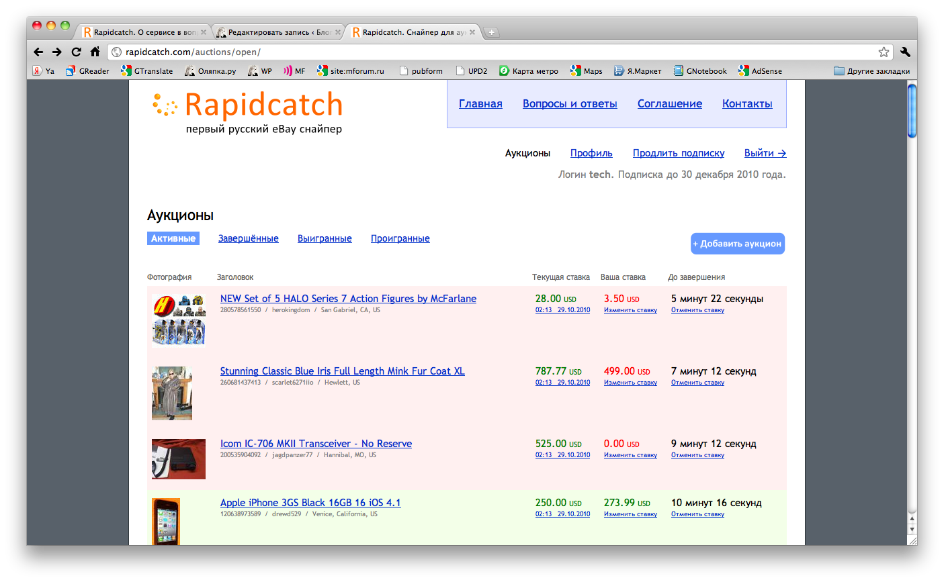944x582 pixels.
Task: Open the UPD2 bookmark
Action: 471,70
